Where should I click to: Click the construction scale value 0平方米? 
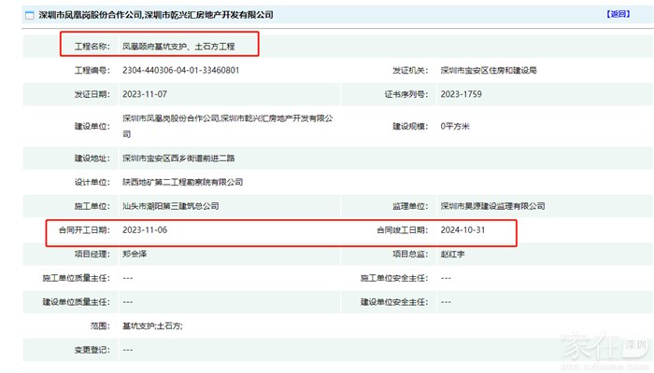[455, 125]
